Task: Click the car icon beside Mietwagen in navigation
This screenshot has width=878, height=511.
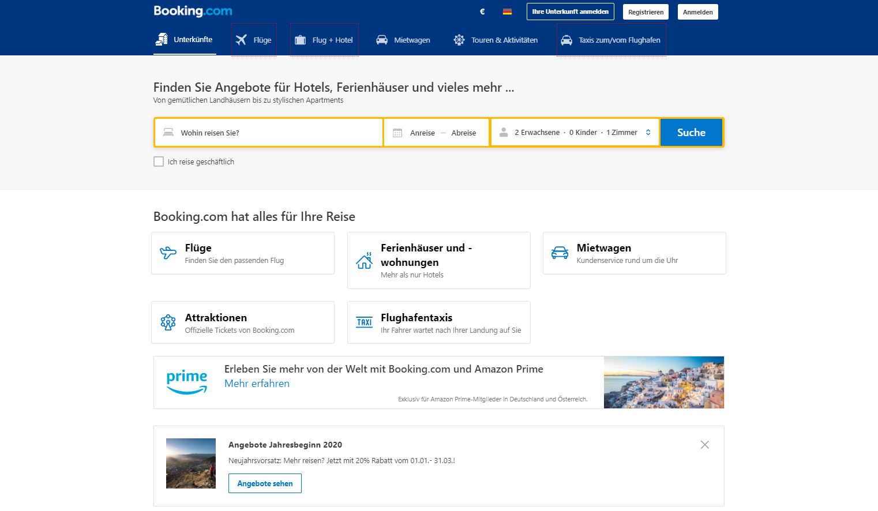Action: 382,40
